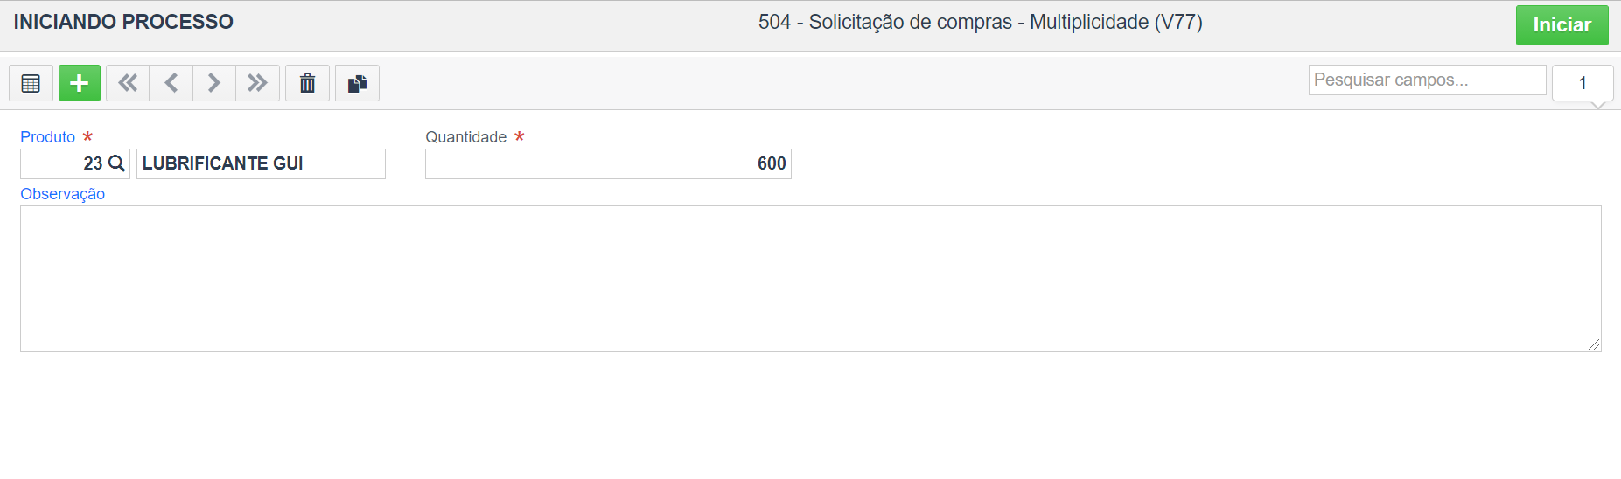Click the Observação textarea resize handle
The width and height of the screenshot is (1621, 479).
1594,345
